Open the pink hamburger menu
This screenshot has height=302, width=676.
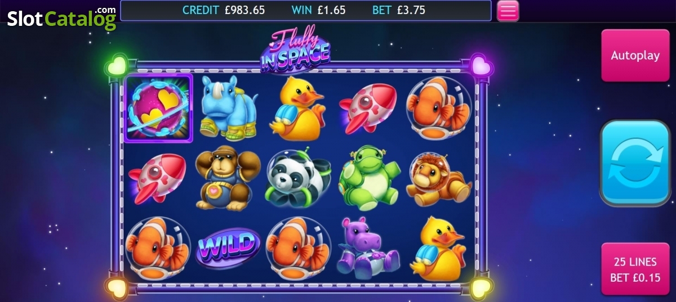tap(508, 11)
